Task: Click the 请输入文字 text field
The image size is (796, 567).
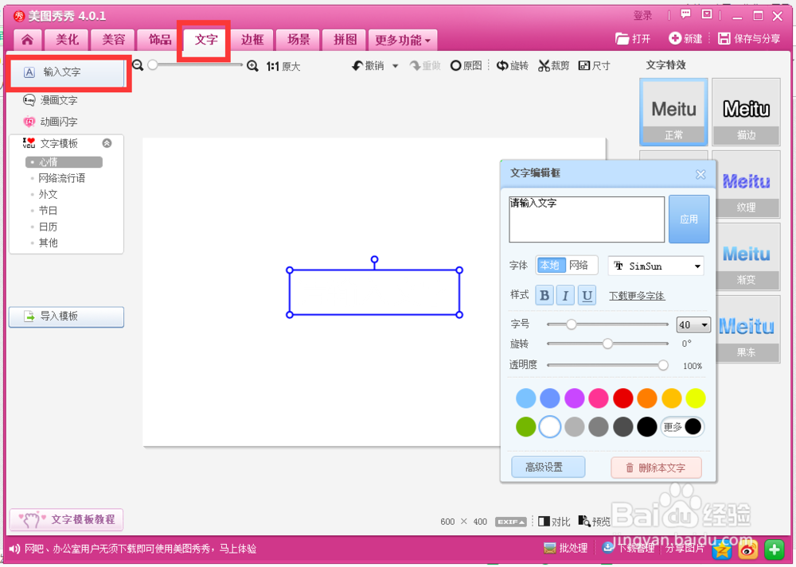Action: click(x=587, y=219)
